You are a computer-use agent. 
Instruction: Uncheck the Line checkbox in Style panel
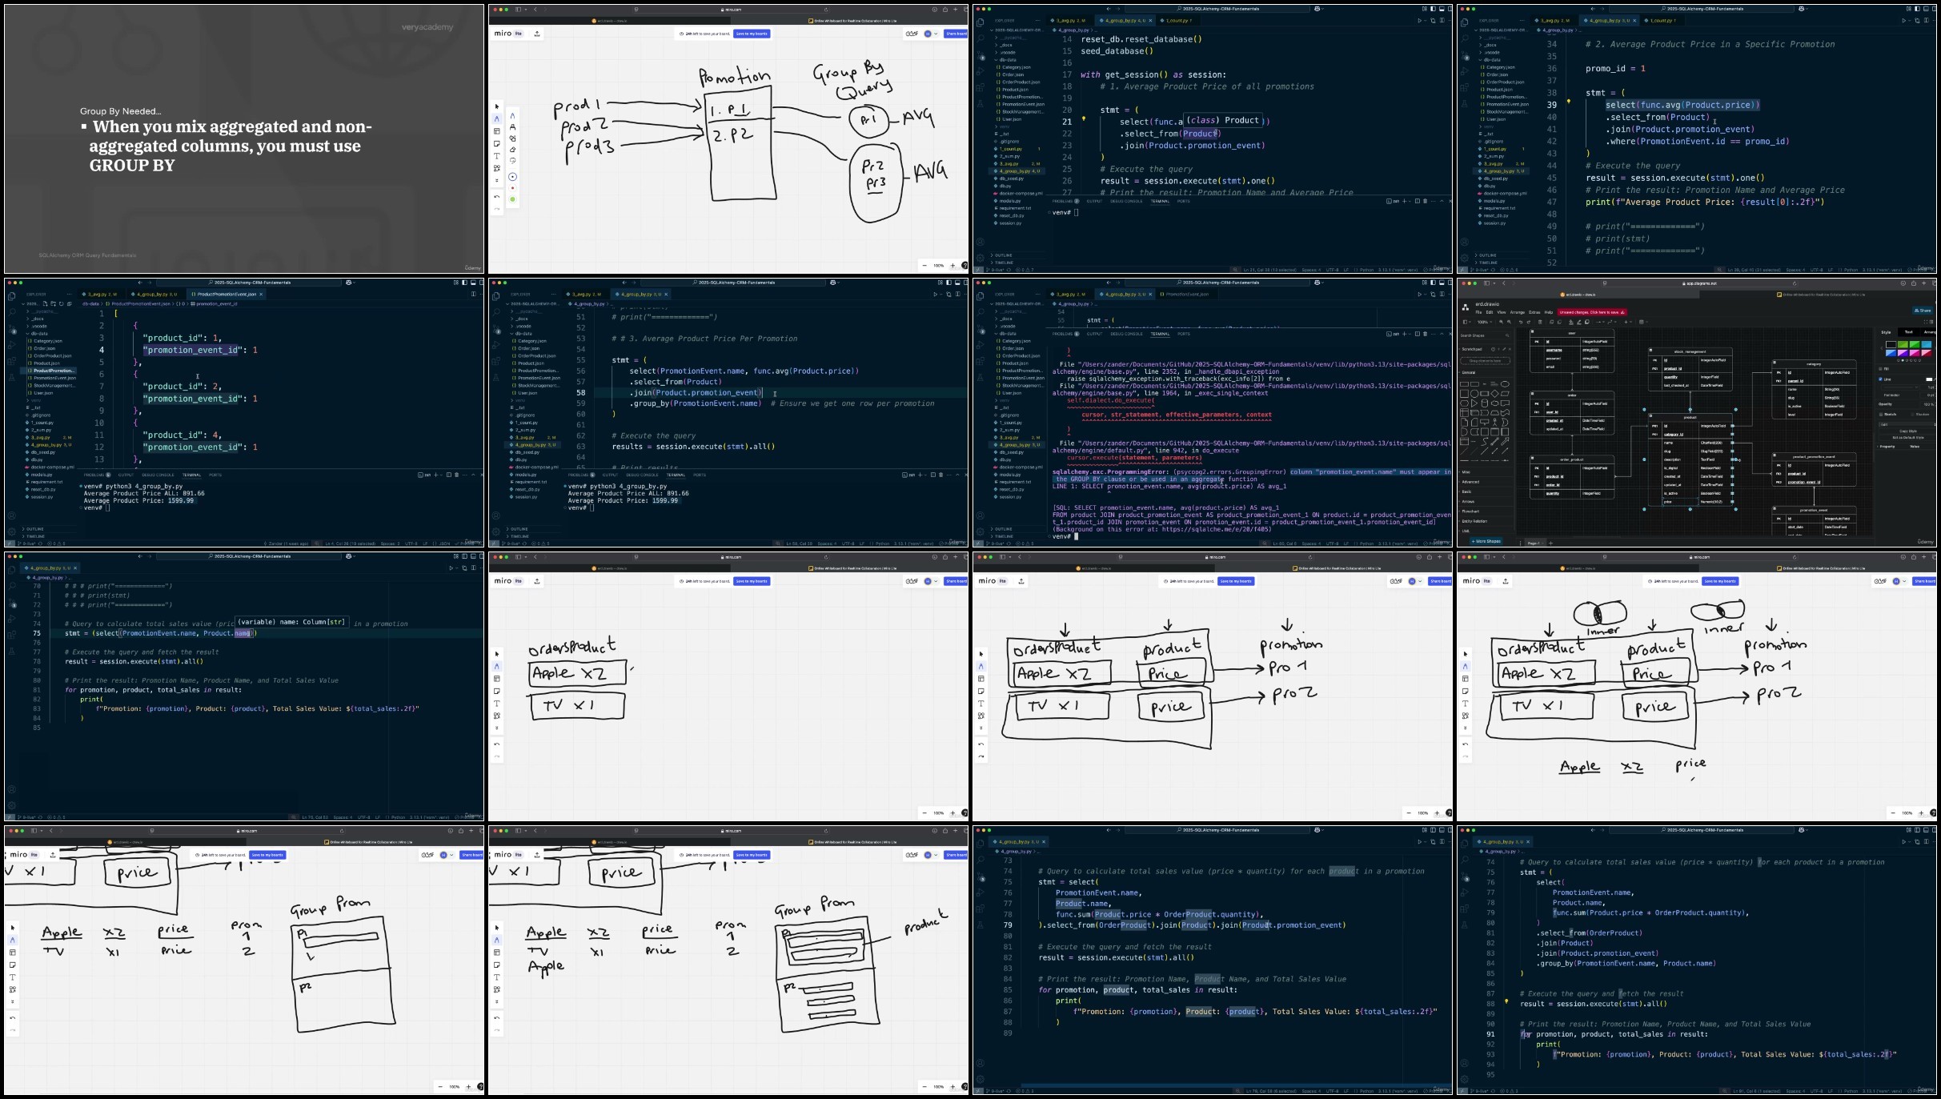pyautogui.click(x=1880, y=379)
